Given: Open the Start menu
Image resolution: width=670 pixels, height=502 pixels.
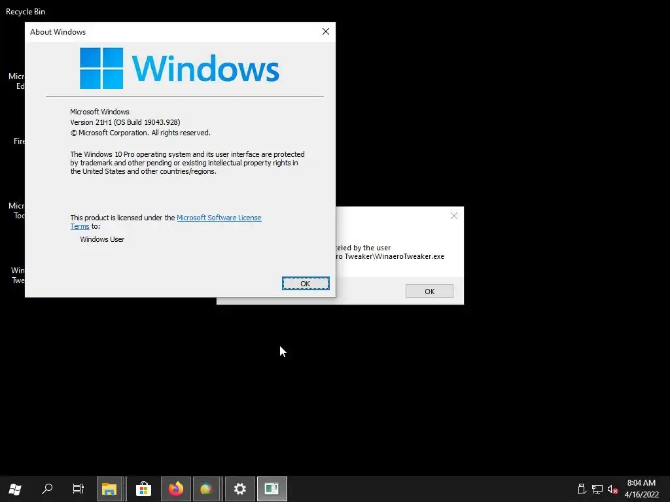Looking at the screenshot, I should (x=15, y=489).
